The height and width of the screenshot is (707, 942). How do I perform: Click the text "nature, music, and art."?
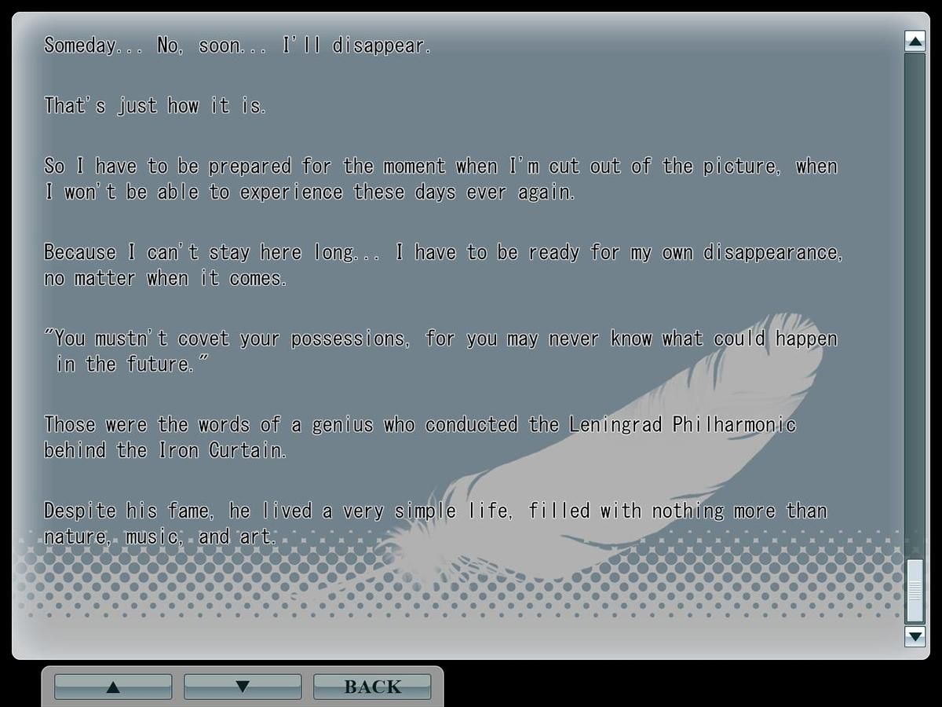click(160, 537)
